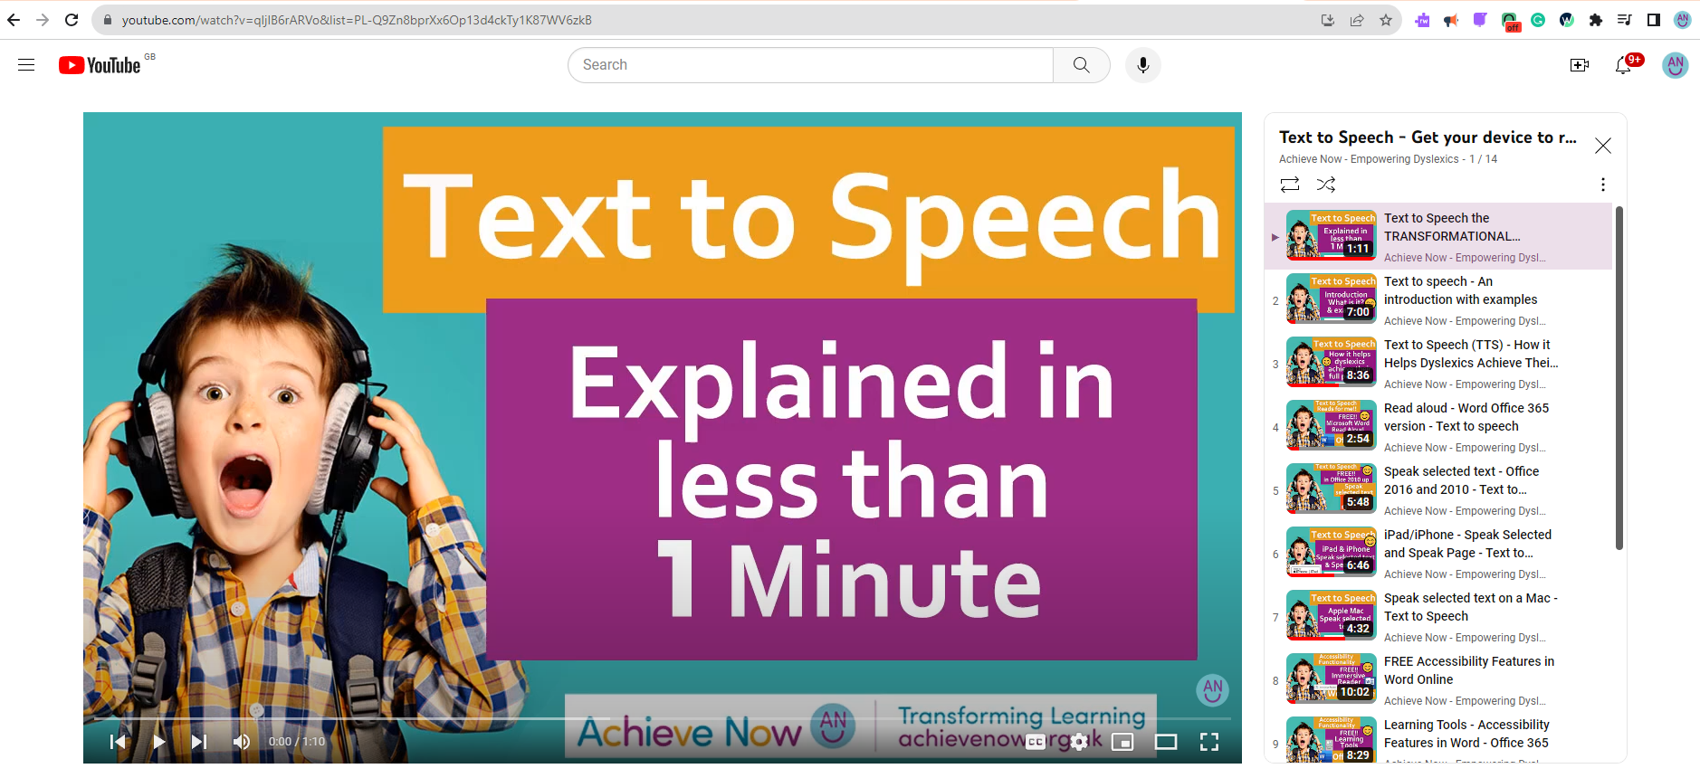Click in the YouTube search field
1700x778 pixels.
[810, 65]
